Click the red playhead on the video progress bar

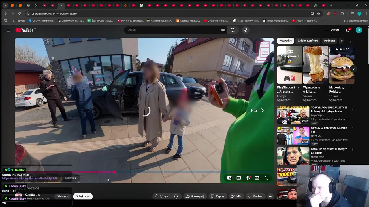[115, 172]
